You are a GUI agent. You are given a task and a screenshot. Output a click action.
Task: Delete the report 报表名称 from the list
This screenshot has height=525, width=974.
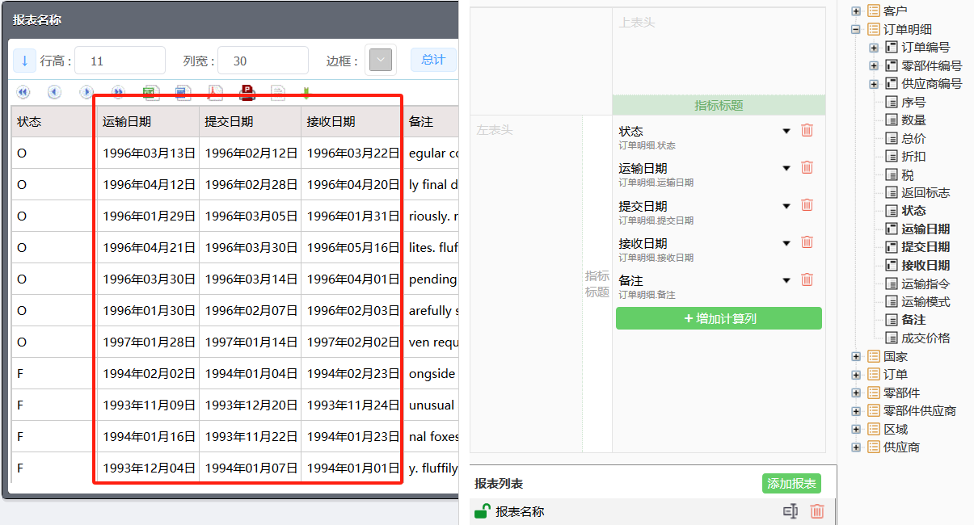pos(817,511)
